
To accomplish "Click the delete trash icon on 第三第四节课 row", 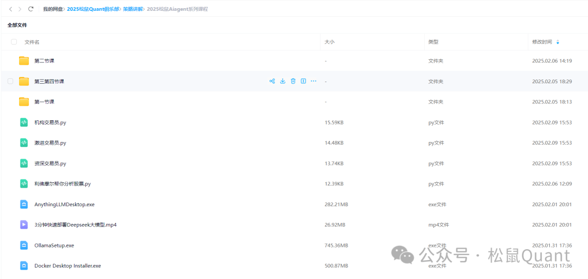I will click(293, 81).
